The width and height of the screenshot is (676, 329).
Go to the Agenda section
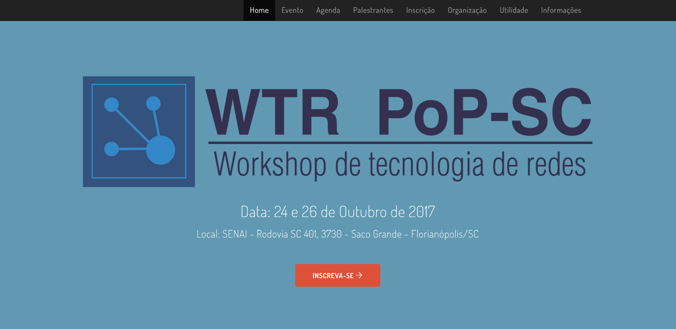(328, 10)
